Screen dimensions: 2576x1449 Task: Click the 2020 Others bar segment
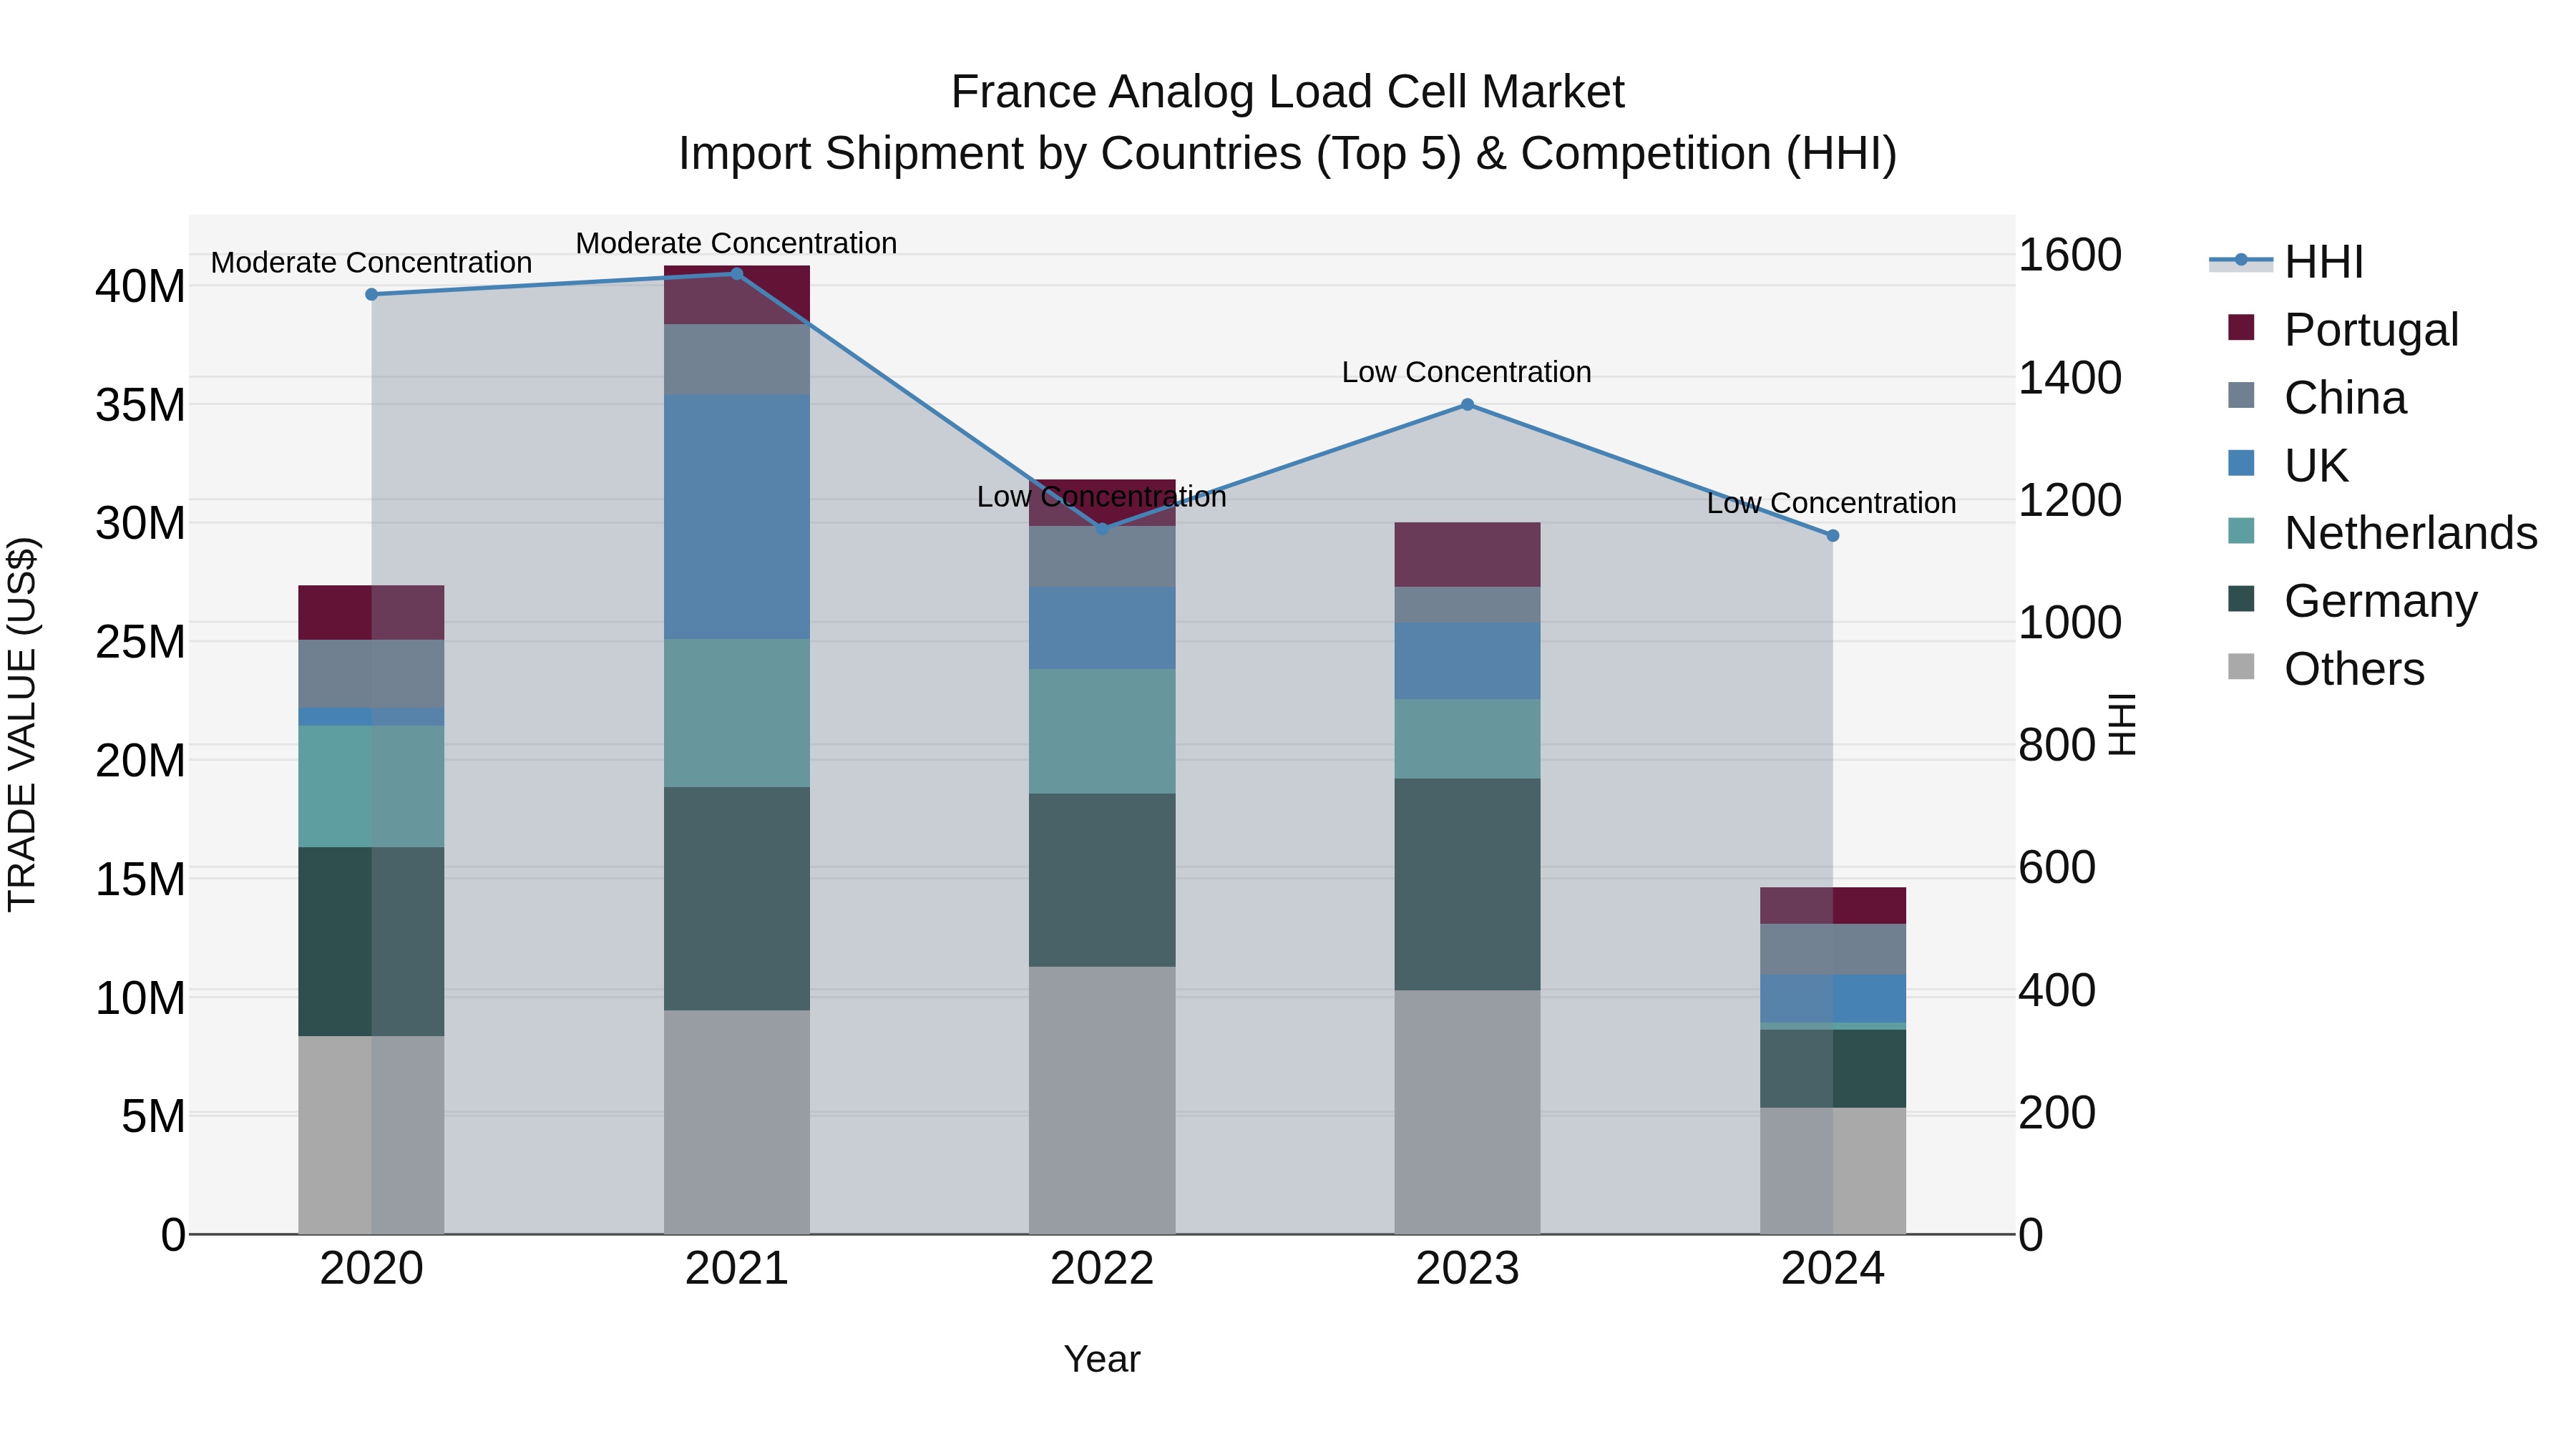coord(371,1135)
